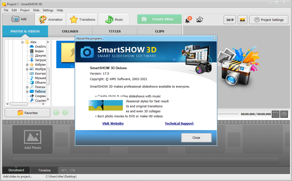Select the Объемн folder
The height and width of the screenshot is (181, 292).
[38, 82]
